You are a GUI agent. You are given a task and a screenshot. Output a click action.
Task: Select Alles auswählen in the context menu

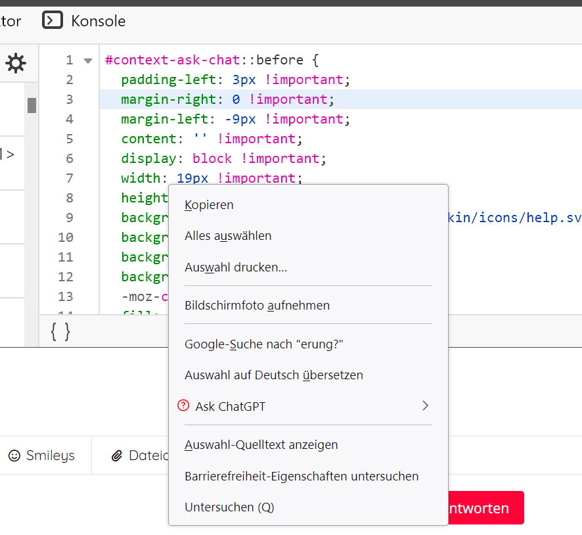[x=228, y=236]
